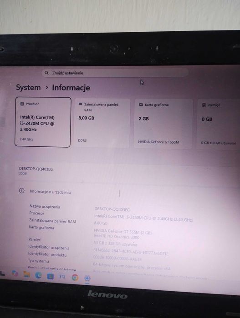Click the Procesor chip icon
The width and height of the screenshot is (240, 318).
[22, 104]
